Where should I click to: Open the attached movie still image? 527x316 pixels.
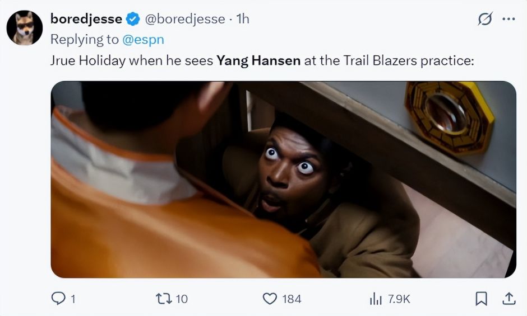(x=283, y=180)
